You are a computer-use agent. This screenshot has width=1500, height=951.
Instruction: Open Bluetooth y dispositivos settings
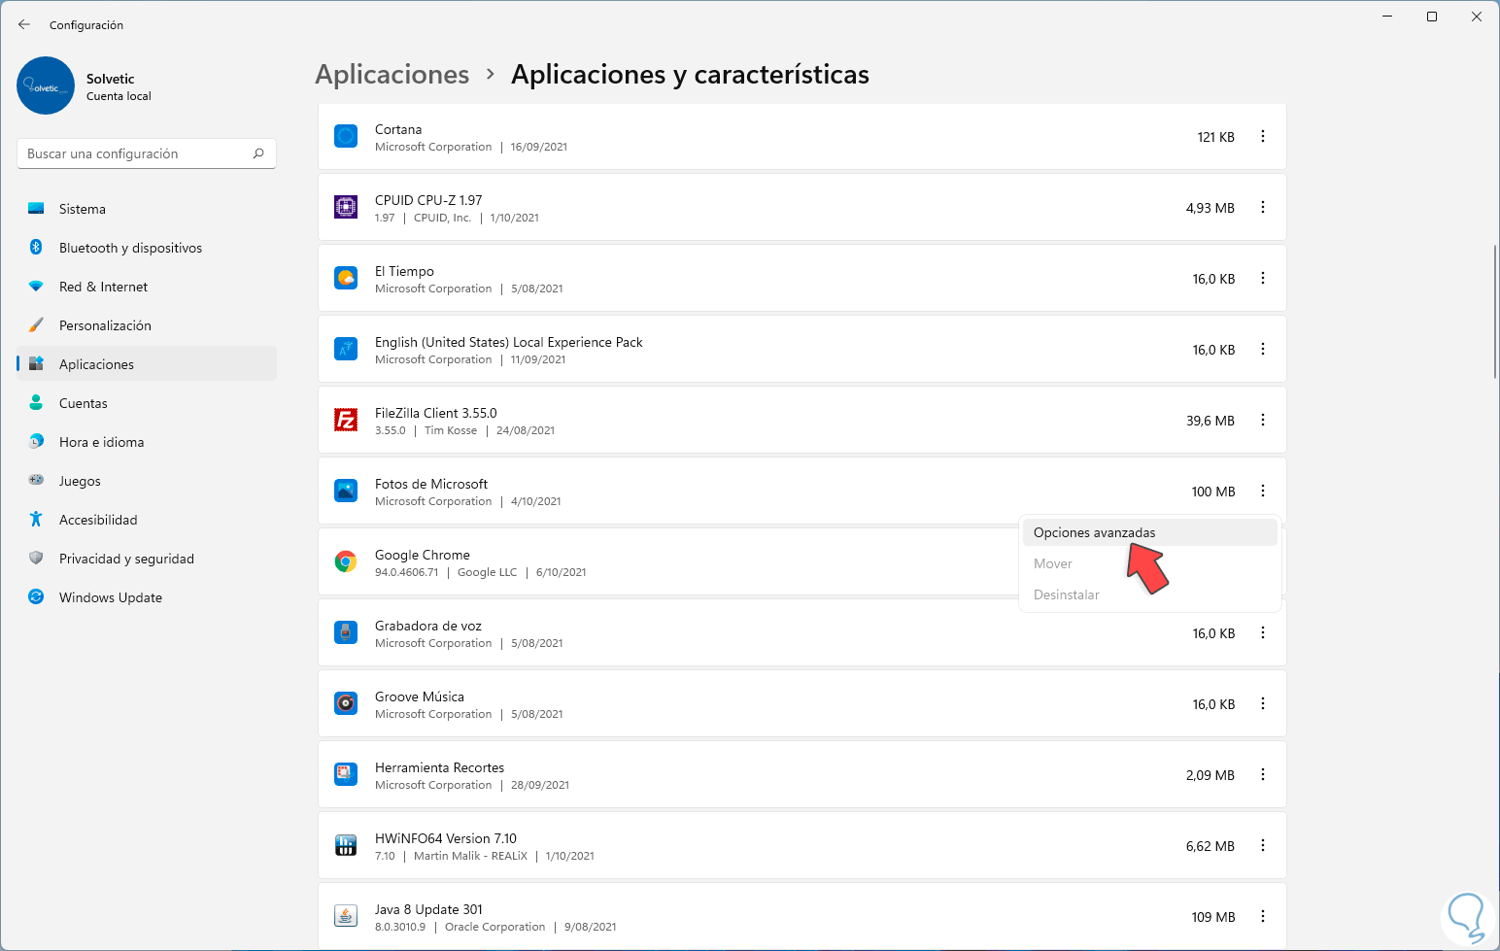[147, 248]
